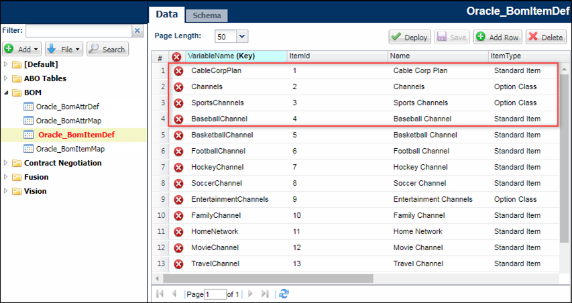Image resolution: width=572 pixels, height=303 pixels.
Task: Go to previous page icon
Action: pos(174,294)
